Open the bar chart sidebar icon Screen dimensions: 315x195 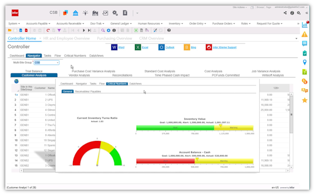[x=304, y=25]
